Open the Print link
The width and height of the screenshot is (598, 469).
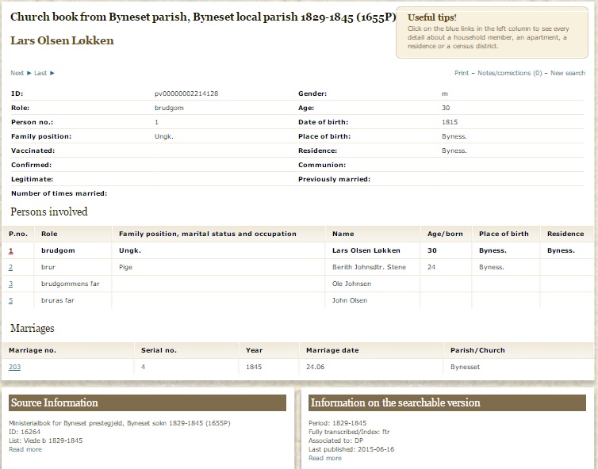click(x=462, y=73)
